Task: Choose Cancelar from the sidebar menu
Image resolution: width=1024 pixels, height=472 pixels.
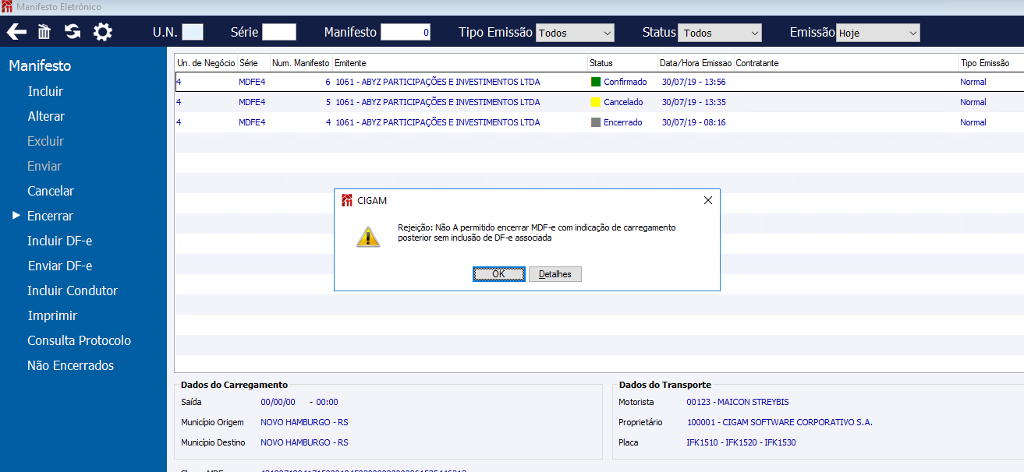Action: (51, 191)
